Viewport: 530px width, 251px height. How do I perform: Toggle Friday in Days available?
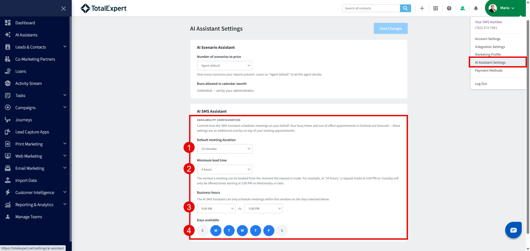[x=269, y=231]
